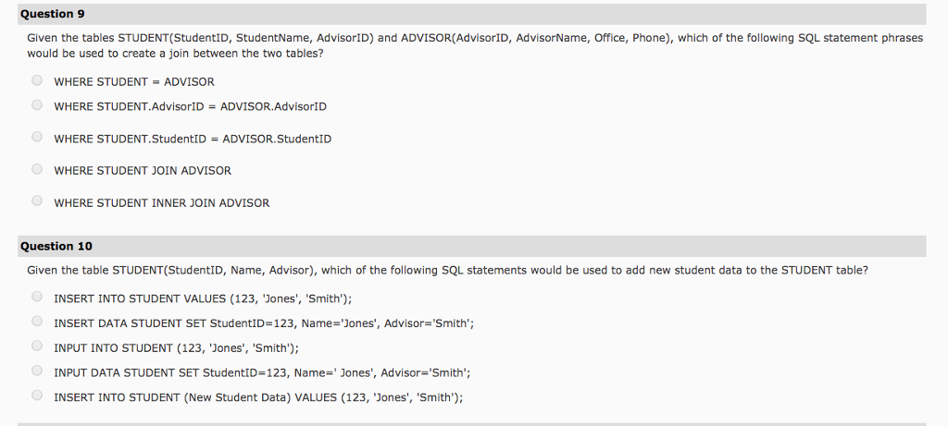Click the label text 'INSERT INTO STUDENT VALUES (123...'
The width and height of the screenshot is (948, 426).
[x=204, y=298]
